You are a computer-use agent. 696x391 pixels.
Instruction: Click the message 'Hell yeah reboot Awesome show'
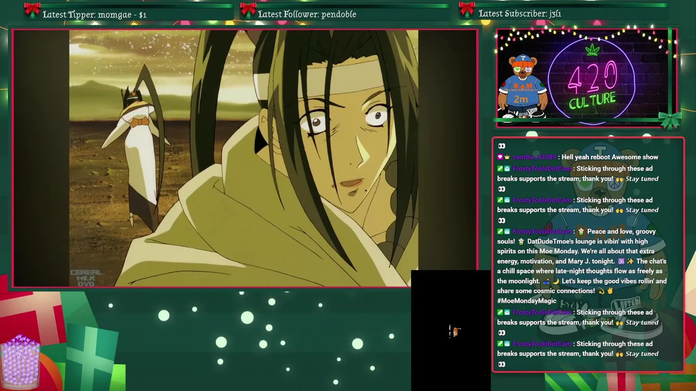(x=610, y=157)
